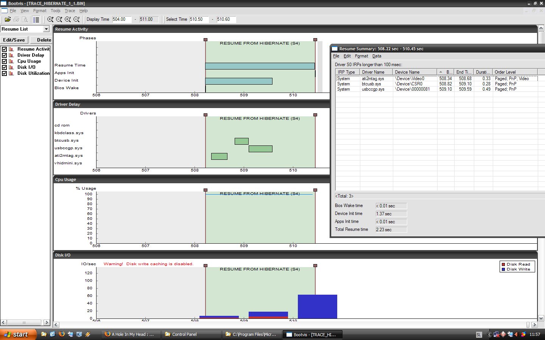Uncheck the Resume Activity checkbox
Image resolution: width=545 pixels, height=340 pixels.
click(x=5, y=49)
